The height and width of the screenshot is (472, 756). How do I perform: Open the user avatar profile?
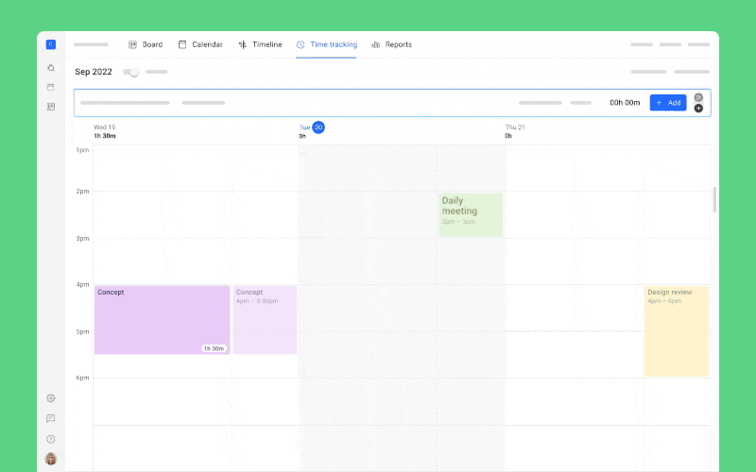coord(51,459)
